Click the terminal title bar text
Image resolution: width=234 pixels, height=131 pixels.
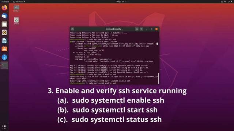click(114, 29)
